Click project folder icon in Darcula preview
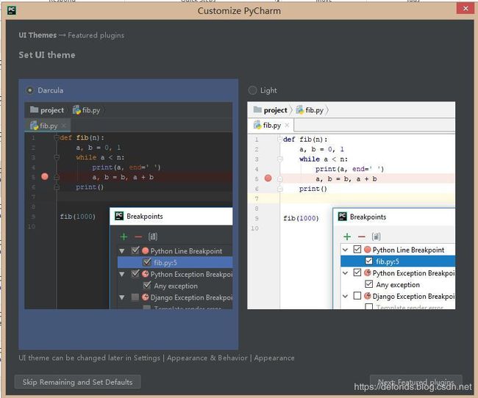Viewport: 478px width, 398px height. pos(34,109)
